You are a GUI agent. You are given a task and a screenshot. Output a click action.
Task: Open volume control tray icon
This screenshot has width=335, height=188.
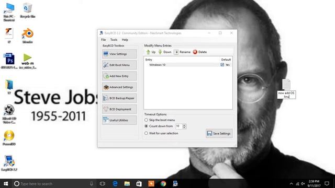pyautogui.click(x=303, y=183)
